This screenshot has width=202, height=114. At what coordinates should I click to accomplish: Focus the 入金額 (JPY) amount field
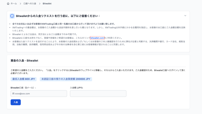tap(98, 93)
